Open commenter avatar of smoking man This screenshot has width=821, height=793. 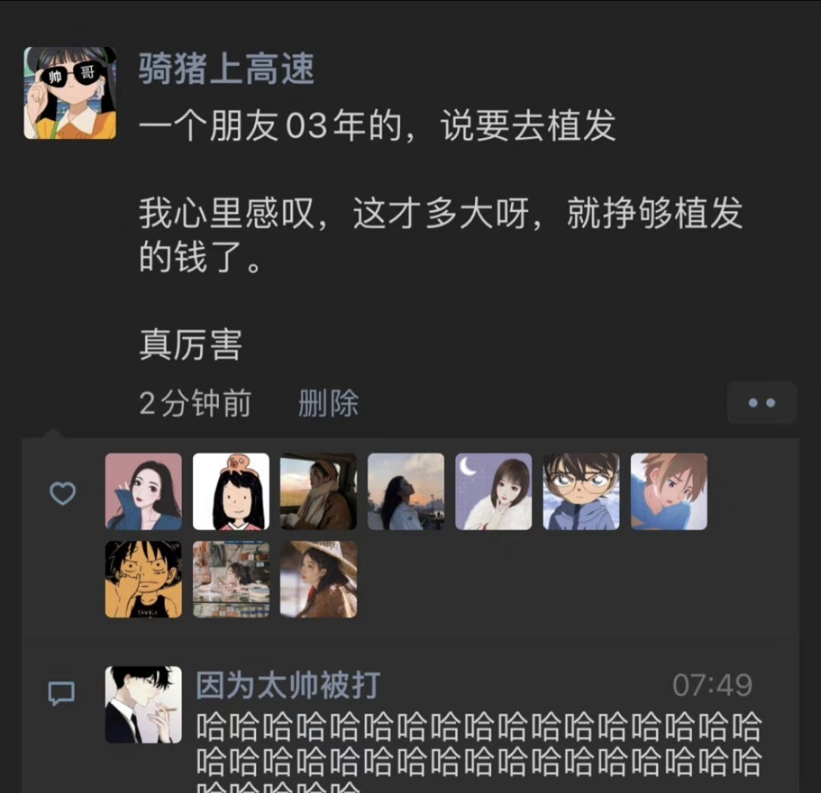click(x=143, y=705)
